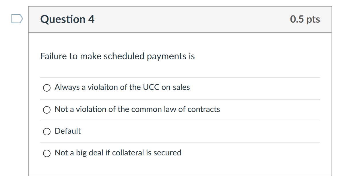This screenshot has width=345, height=186.
Task: Click the question prompt 'Failure to make scheduled payments is'
Action: coord(117,56)
